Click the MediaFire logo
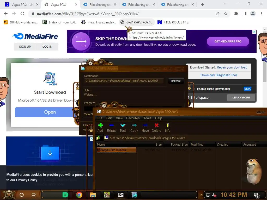Image resolution: width=267 pixels, height=200 pixels. pyautogui.click(x=35, y=36)
